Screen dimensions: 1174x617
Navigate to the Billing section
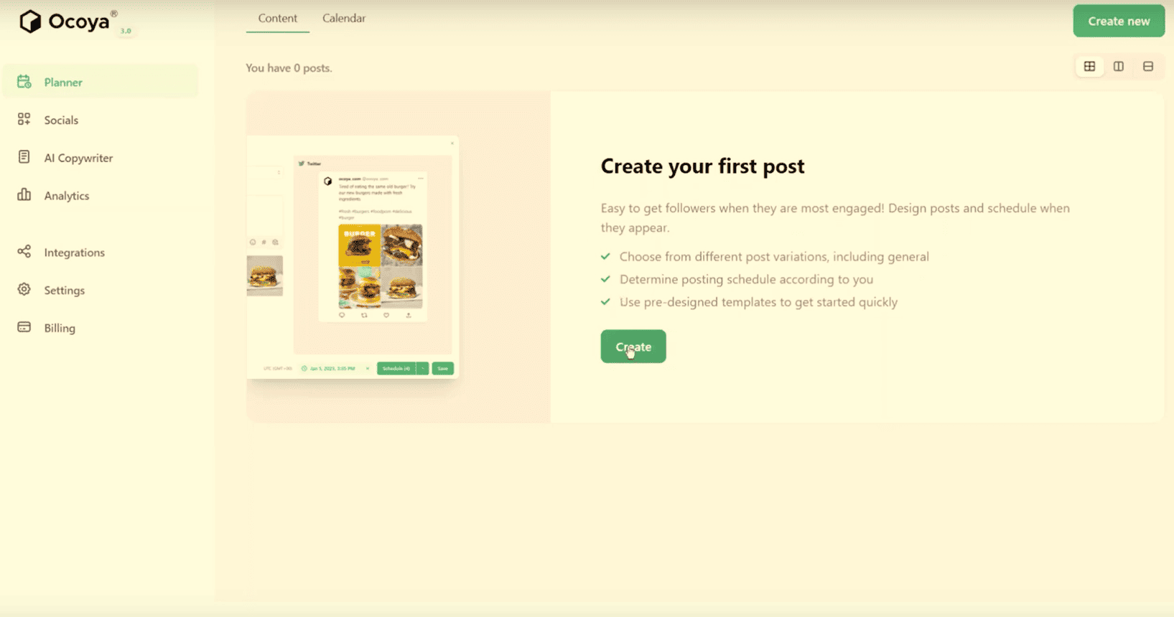click(x=60, y=328)
